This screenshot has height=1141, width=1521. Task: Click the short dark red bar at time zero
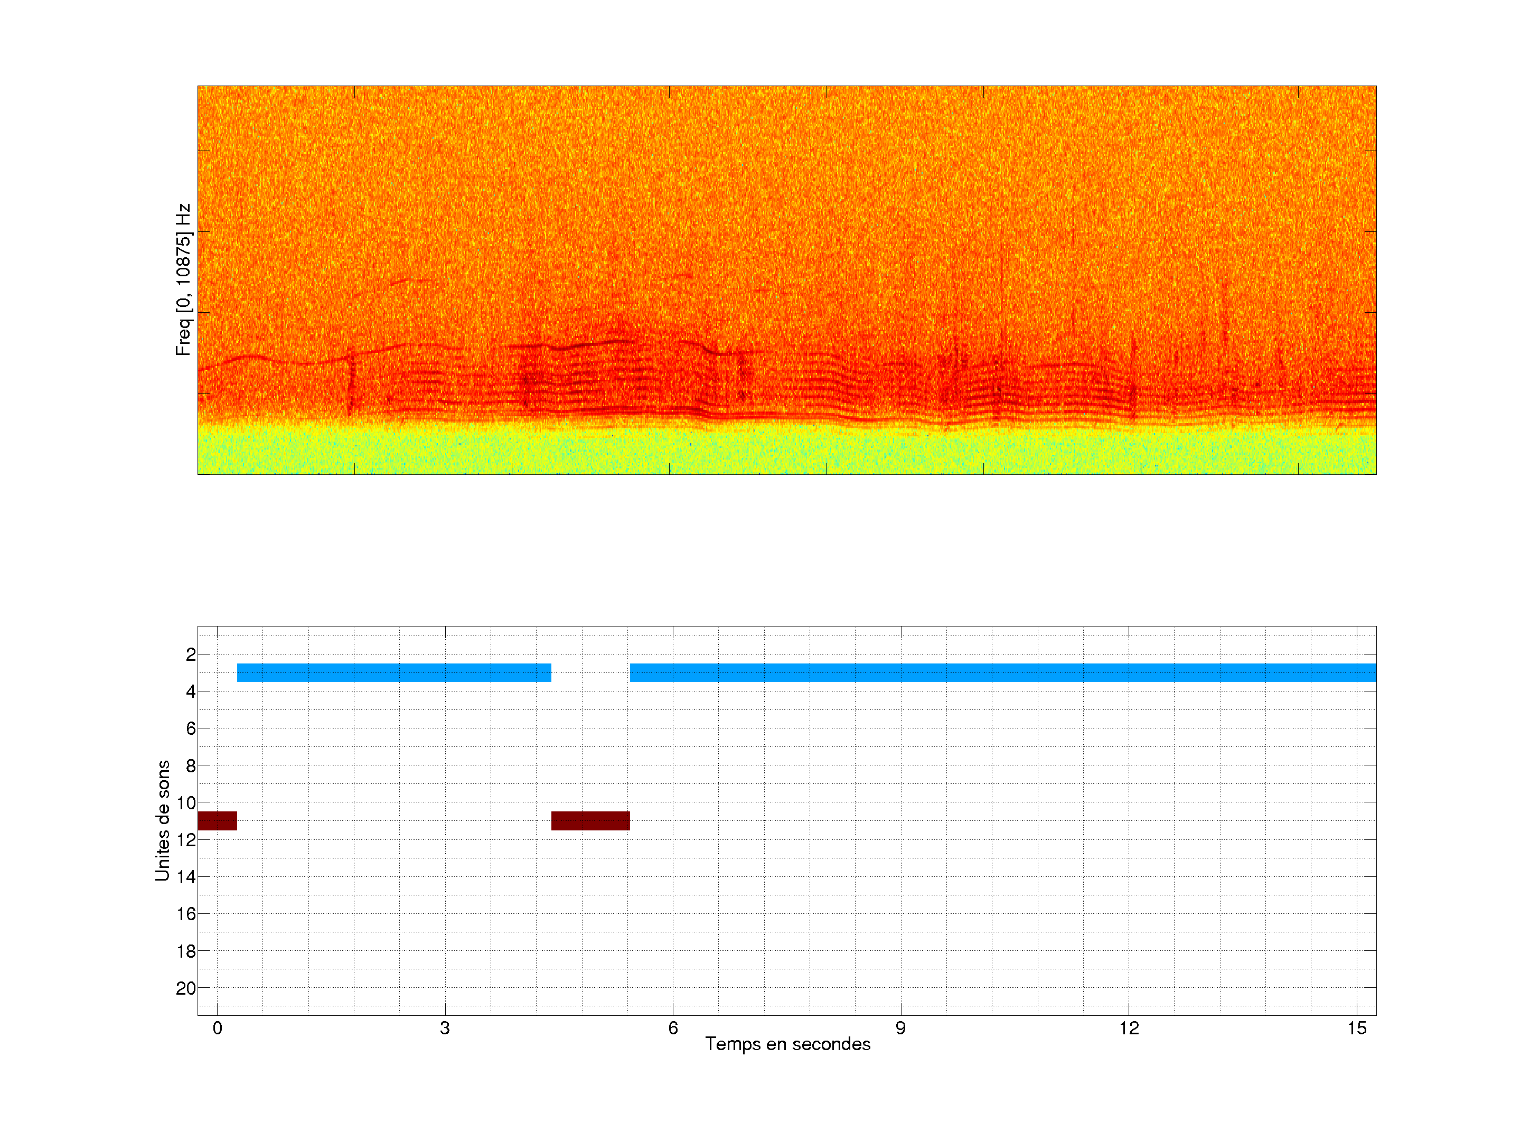click(217, 820)
